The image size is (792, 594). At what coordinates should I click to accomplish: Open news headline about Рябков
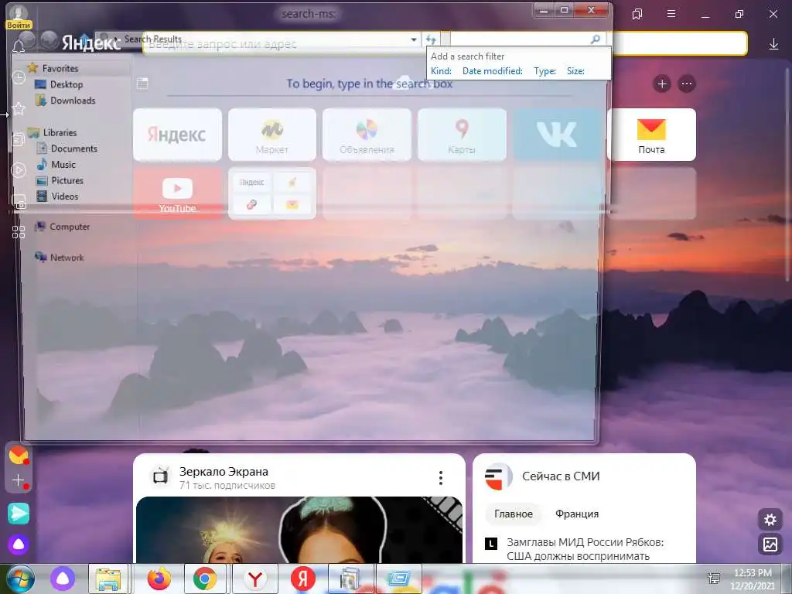[585, 549]
